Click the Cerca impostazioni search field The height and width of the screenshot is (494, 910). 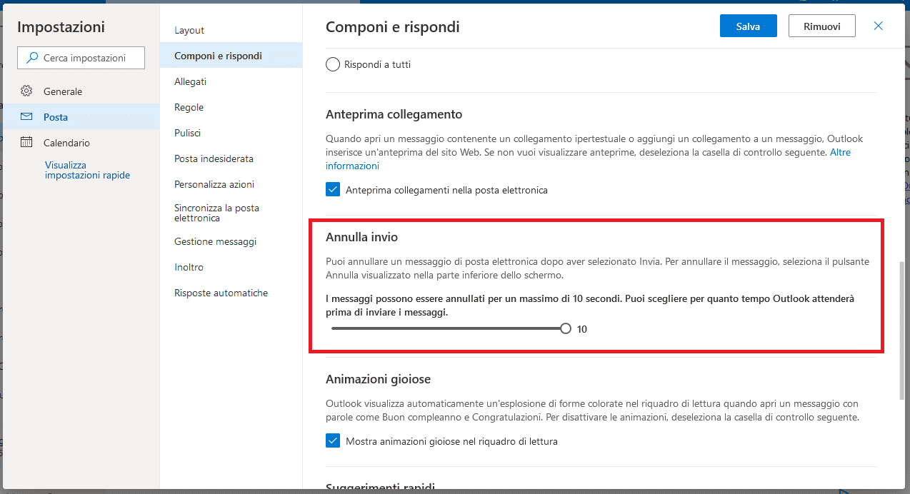89,58
